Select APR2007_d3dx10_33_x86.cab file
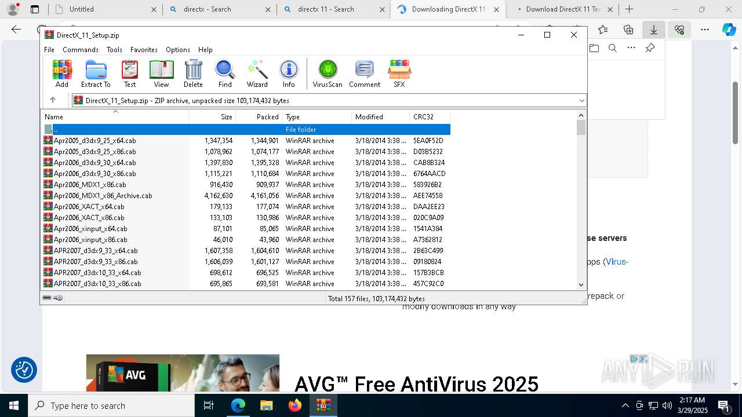Viewport: 742px width, 417px height. (x=246, y=284)
